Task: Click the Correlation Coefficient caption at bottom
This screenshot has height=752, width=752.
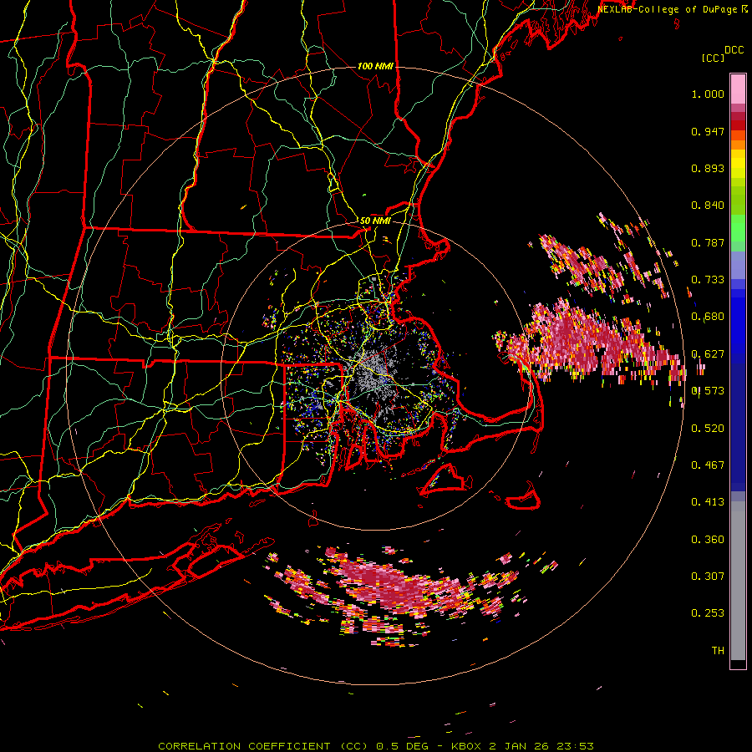Action: (x=376, y=746)
